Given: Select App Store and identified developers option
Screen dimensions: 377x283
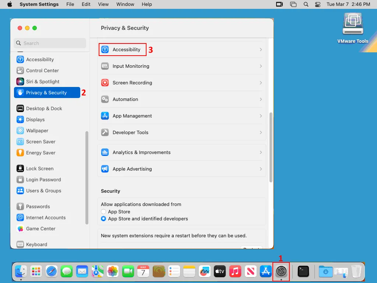Looking at the screenshot, I should [103, 219].
